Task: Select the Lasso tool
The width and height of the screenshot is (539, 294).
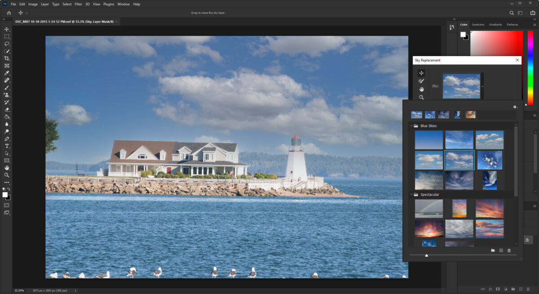Action: tap(6, 43)
